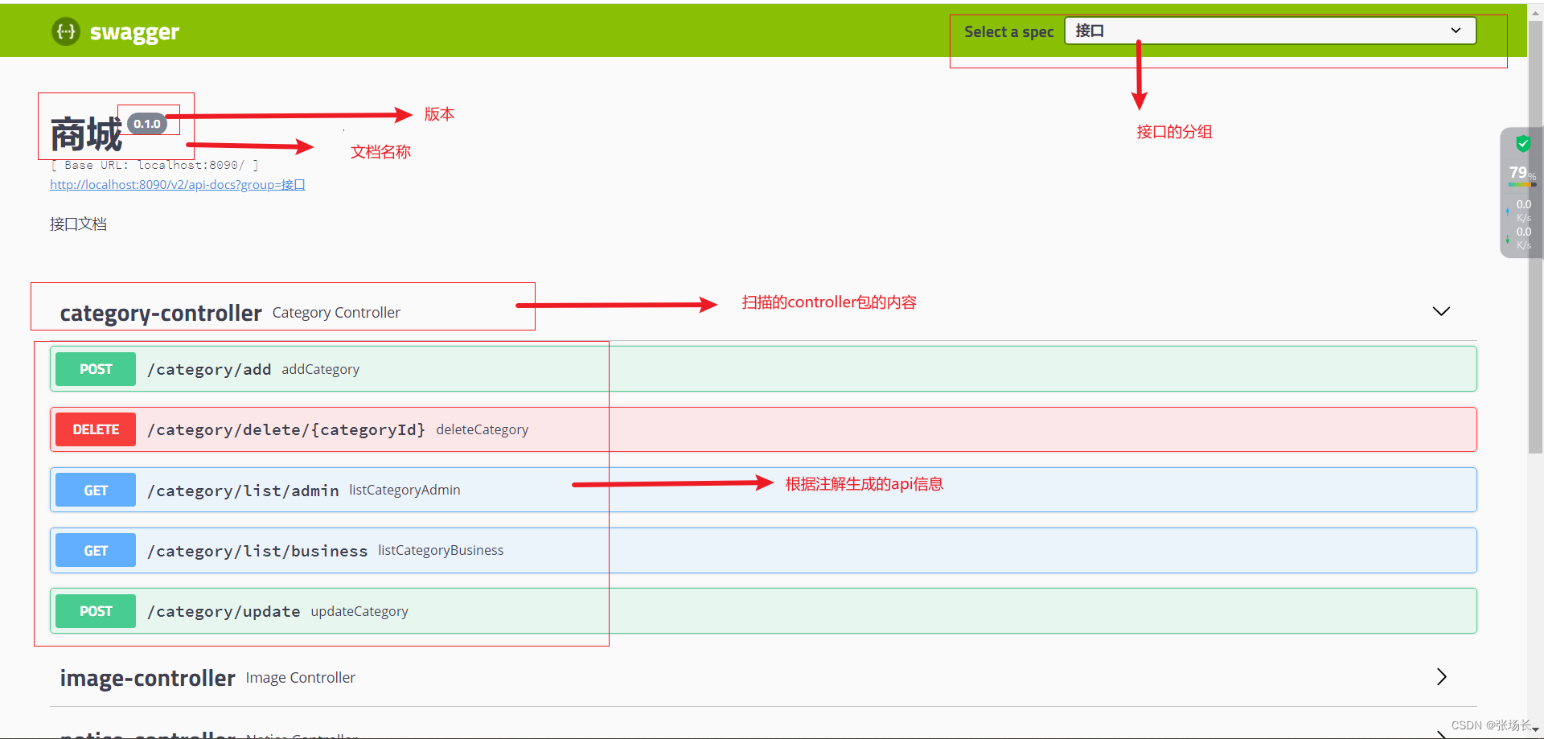Open the api-docs group URL link

pyautogui.click(x=178, y=185)
